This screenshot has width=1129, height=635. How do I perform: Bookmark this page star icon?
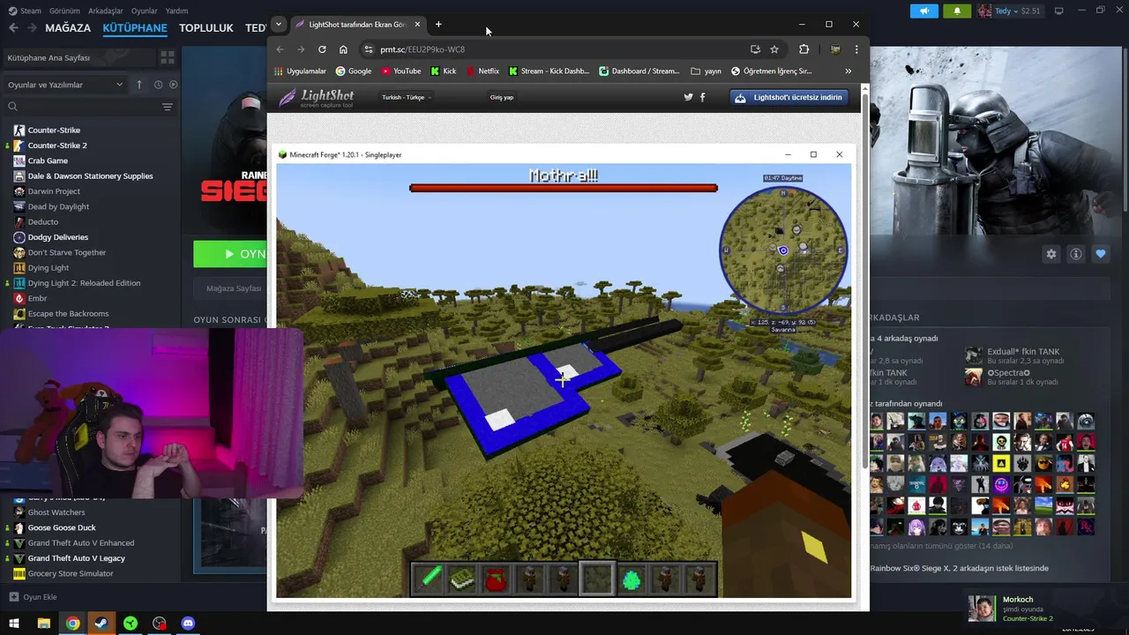coord(774,49)
